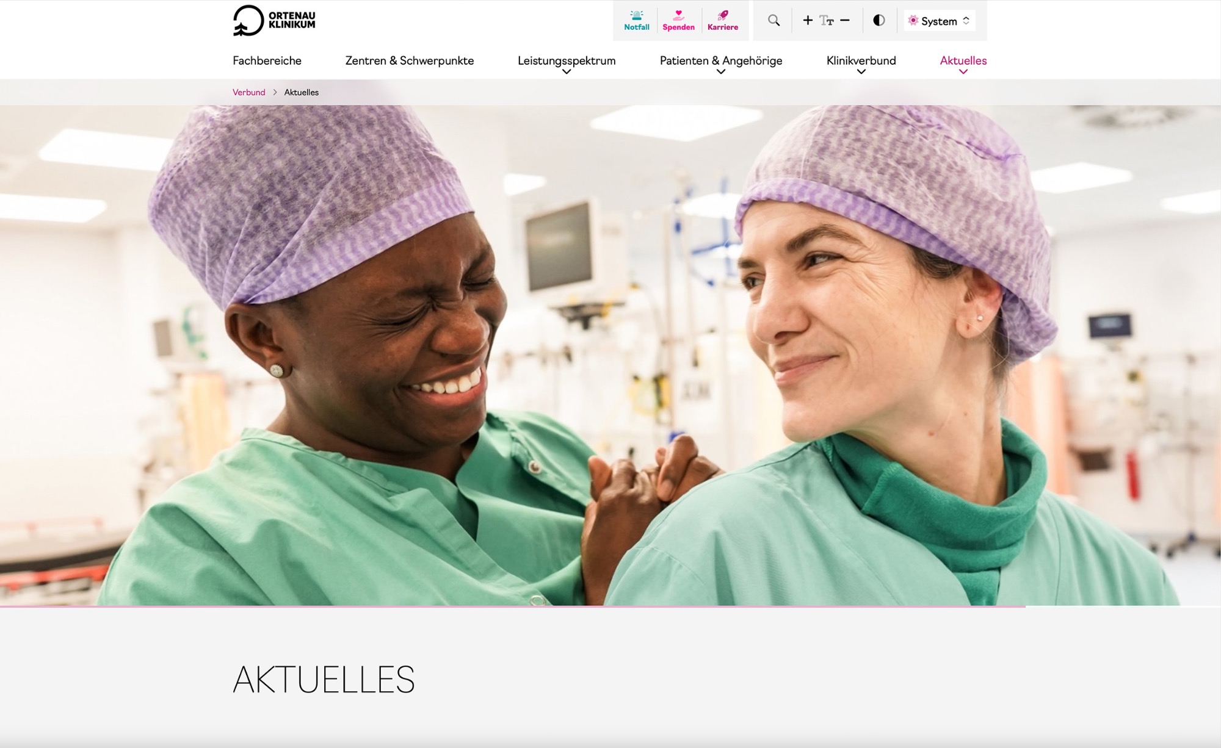Go to Verbund breadcrumb link
Viewport: 1221px width, 748px height.
249,92
